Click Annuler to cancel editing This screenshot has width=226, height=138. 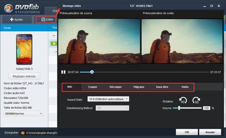coord(210,132)
